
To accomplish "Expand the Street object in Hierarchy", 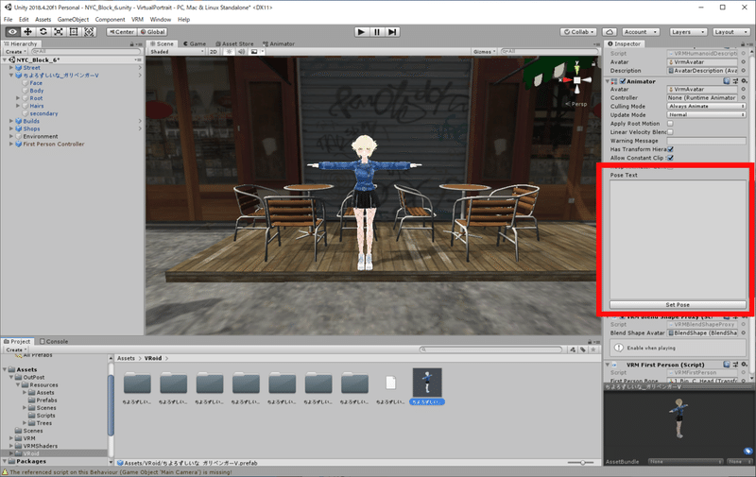I will tap(11, 68).
